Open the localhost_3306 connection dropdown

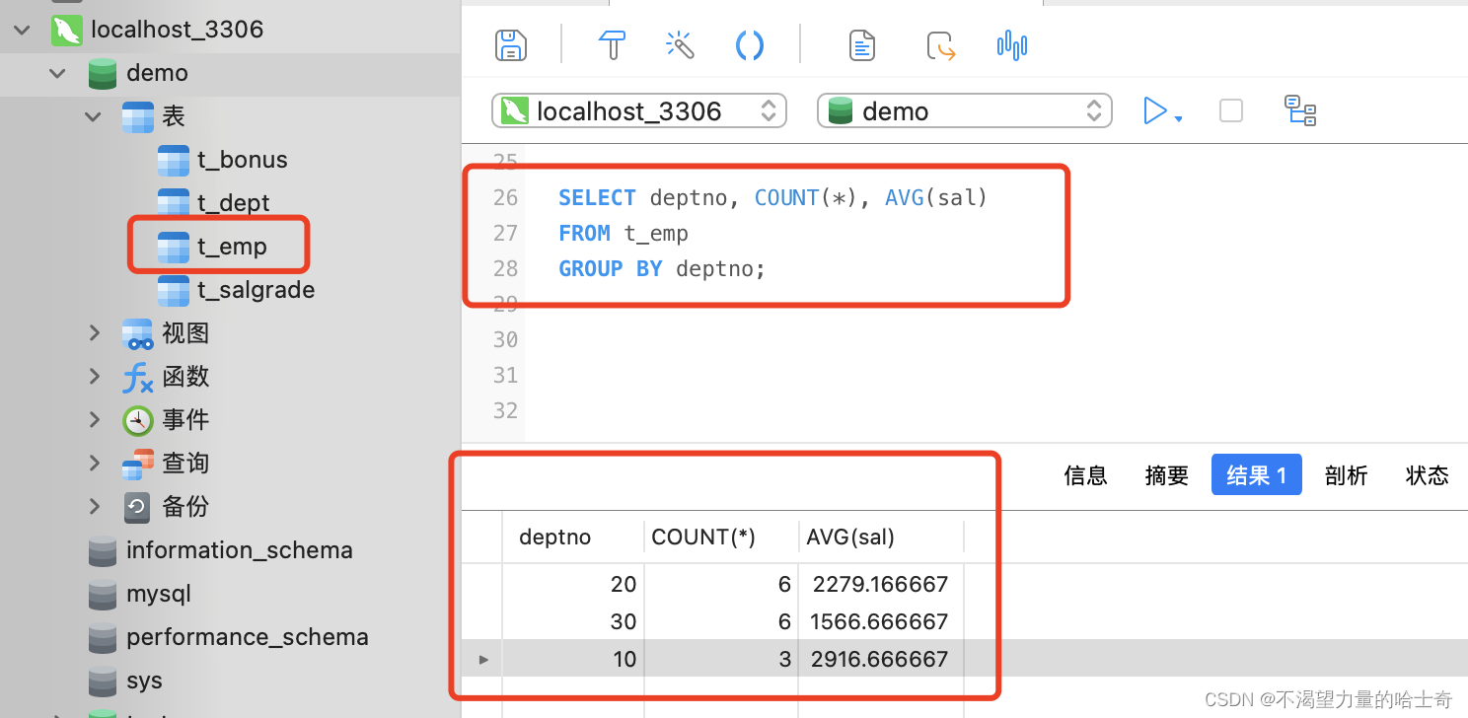[638, 110]
